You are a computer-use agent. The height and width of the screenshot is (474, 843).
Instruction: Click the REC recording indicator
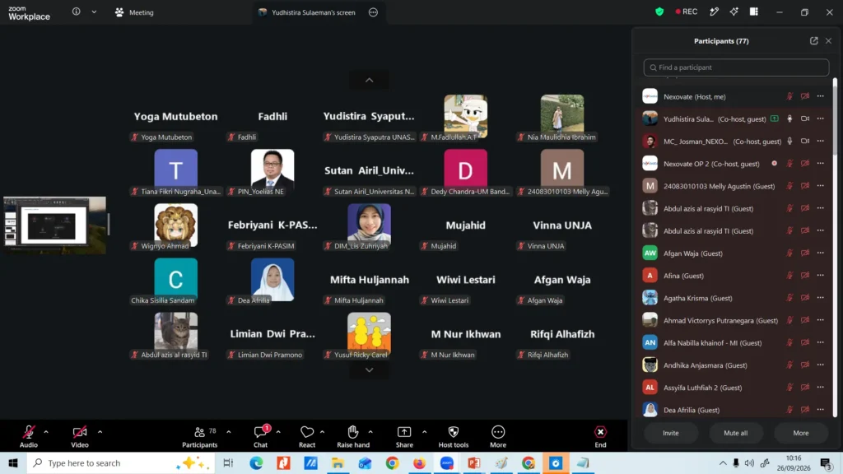click(687, 12)
